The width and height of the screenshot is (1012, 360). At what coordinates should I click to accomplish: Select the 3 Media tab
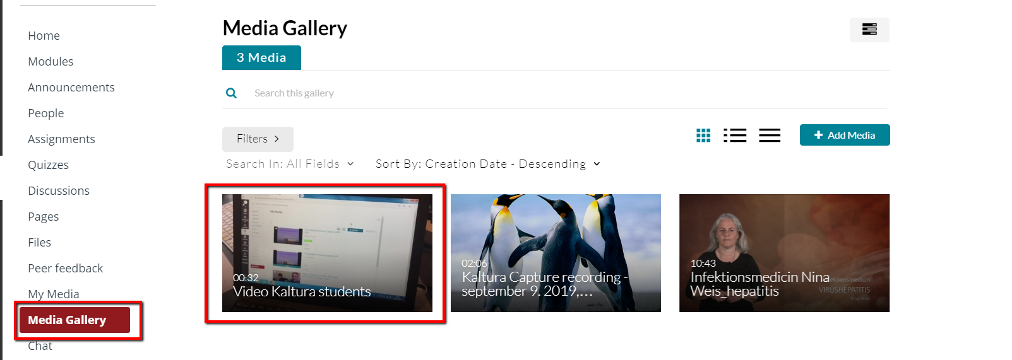pos(261,57)
